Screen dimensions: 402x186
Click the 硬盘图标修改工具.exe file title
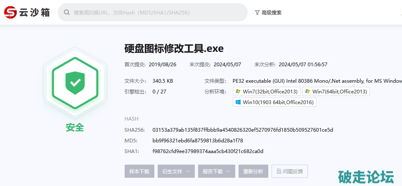[174, 49]
